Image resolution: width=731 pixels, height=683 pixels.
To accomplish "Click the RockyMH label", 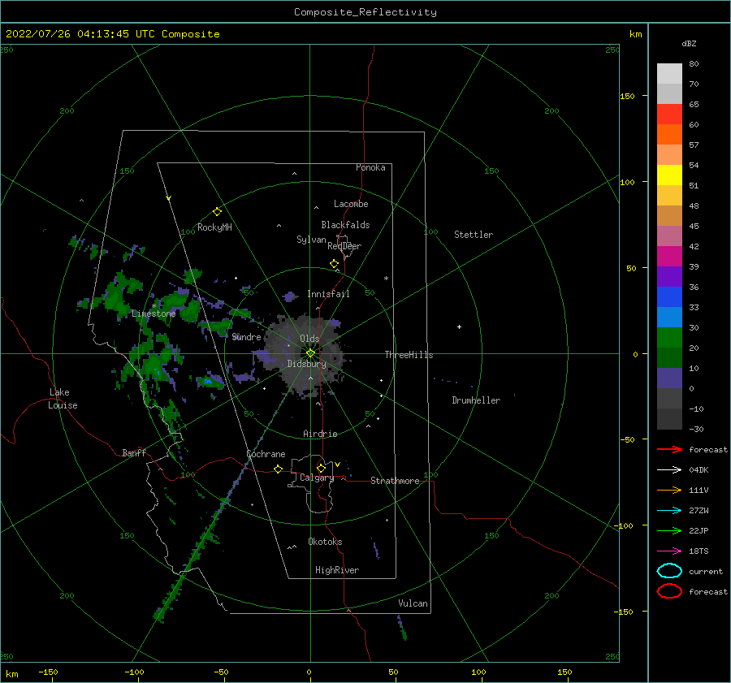I will click(x=214, y=227).
